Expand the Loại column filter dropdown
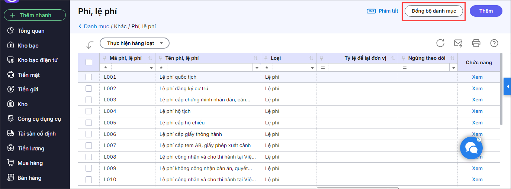 click(311, 68)
